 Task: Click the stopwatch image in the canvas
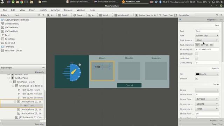pyautogui.click(x=72, y=72)
